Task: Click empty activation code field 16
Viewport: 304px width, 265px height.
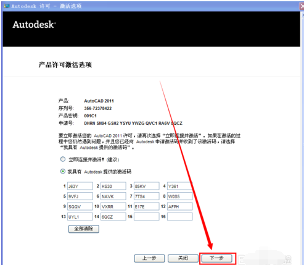Action: (x=180, y=217)
